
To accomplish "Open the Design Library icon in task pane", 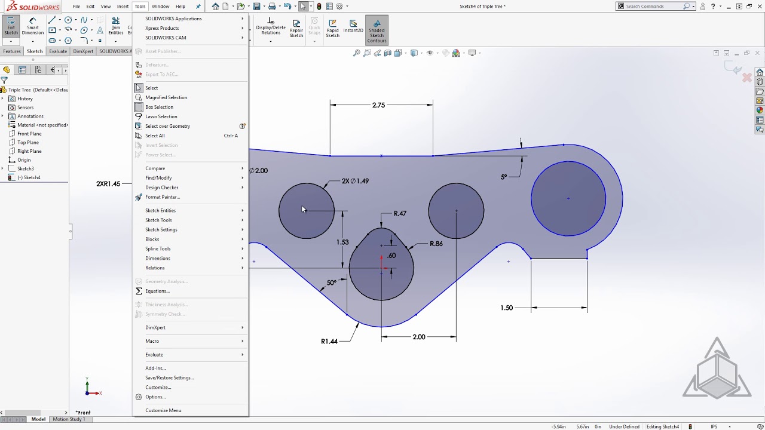I will tap(760, 82).
